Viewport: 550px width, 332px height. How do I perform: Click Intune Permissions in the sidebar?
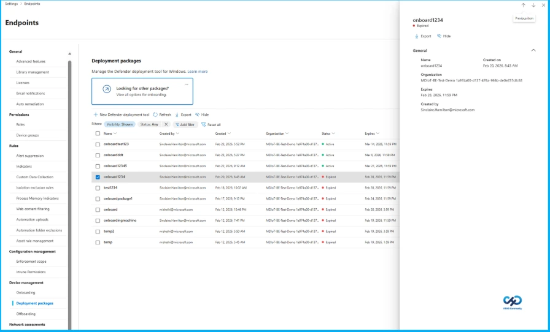tap(31, 272)
